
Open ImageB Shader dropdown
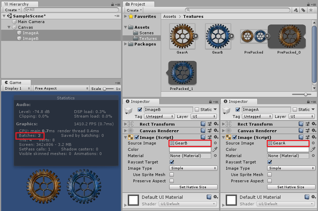(x=187, y=204)
